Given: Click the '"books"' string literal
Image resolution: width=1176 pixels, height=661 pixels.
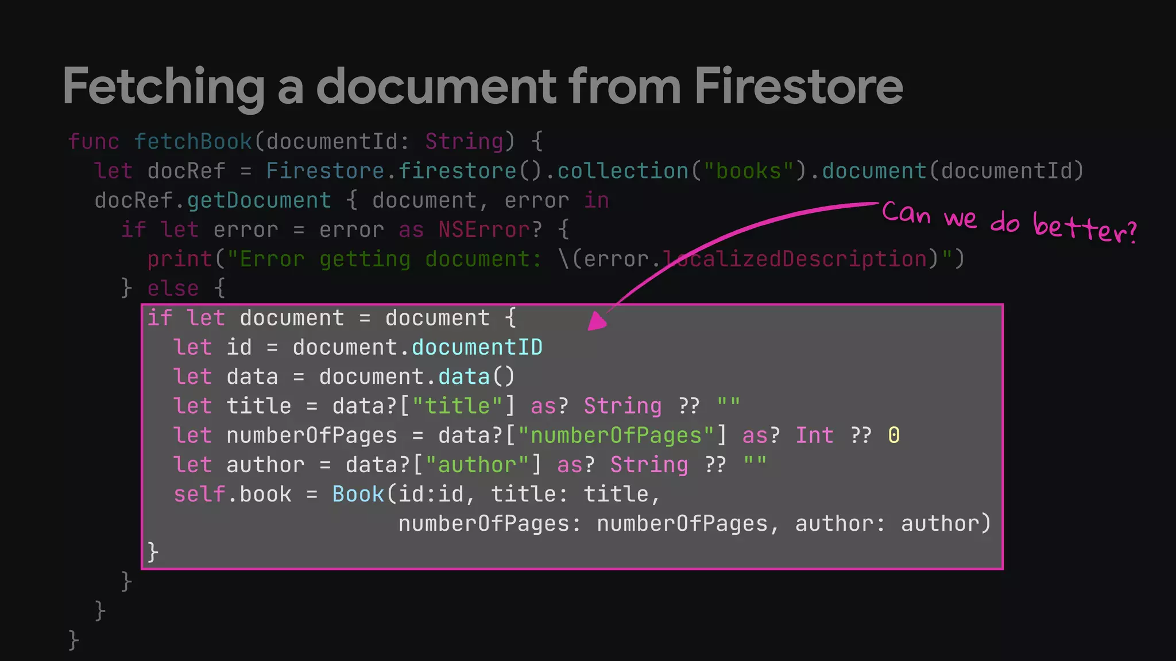Looking at the screenshot, I should coord(748,171).
